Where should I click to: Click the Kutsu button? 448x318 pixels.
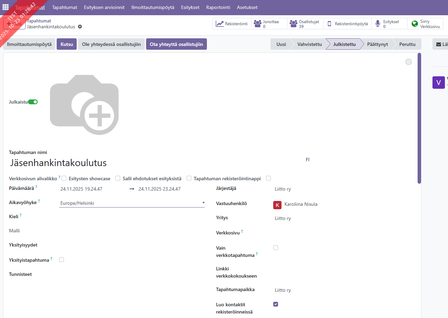(67, 44)
